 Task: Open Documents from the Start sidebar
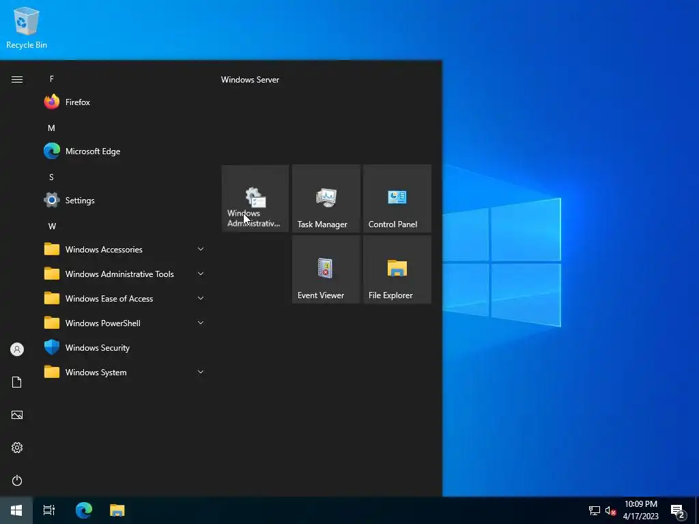click(17, 382)
